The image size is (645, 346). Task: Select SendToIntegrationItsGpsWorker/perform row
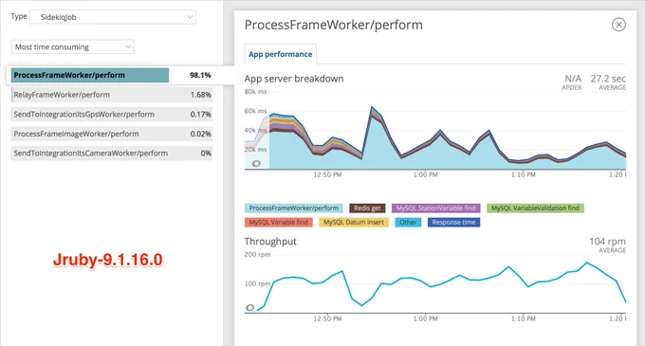pyautogui.click(x=112, y=115)
